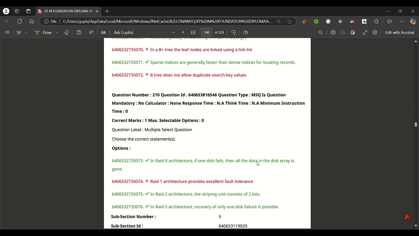419x236 pixels.
Task: Go to the home page icon
Action: (x=31, y=21)
